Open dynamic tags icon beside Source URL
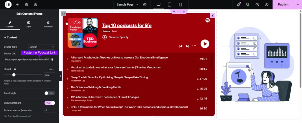Viewport: 302px width, 123px height. (x=52, y=59)
